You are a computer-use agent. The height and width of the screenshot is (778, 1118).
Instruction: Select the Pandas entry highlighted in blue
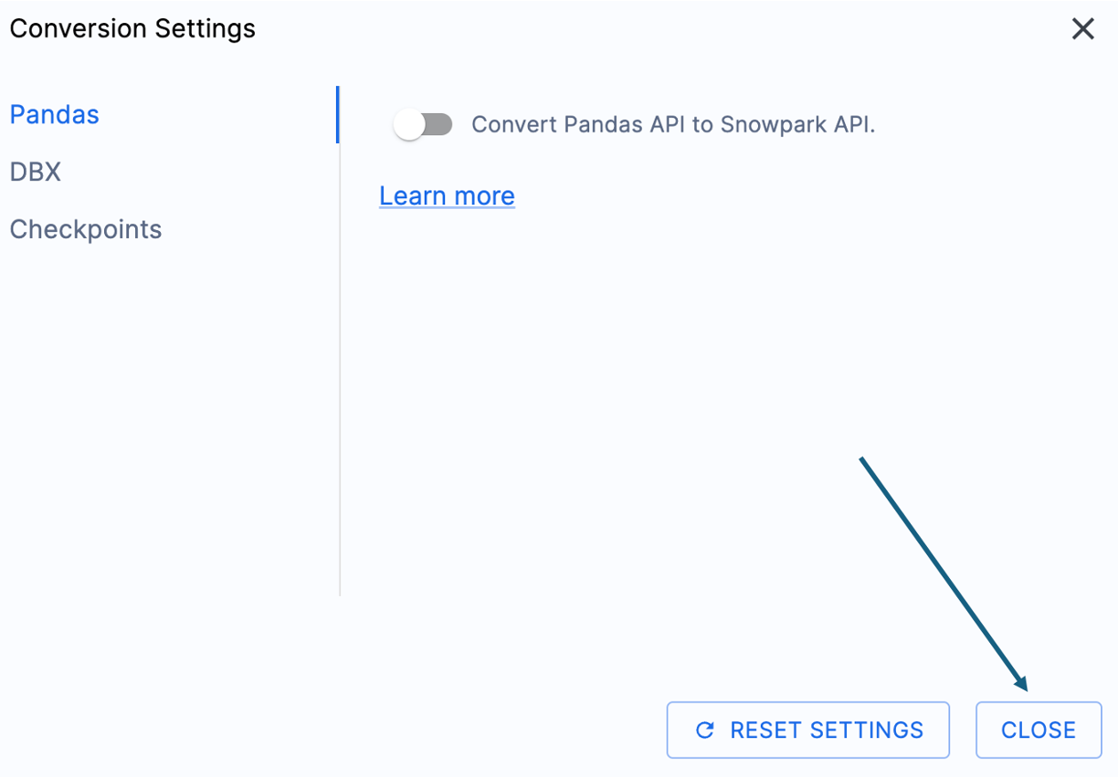click(x=54, y=114)
